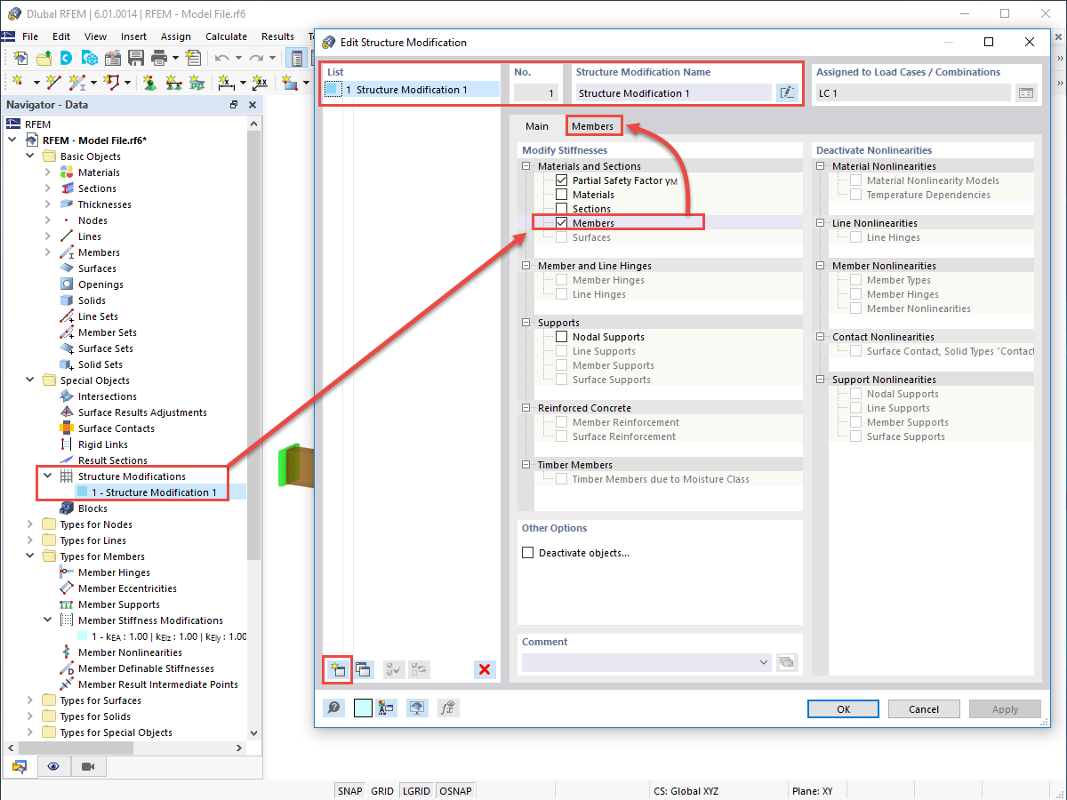Click the light blue color swatch below the dialog

pyautogui.click(x=362, y=708)
